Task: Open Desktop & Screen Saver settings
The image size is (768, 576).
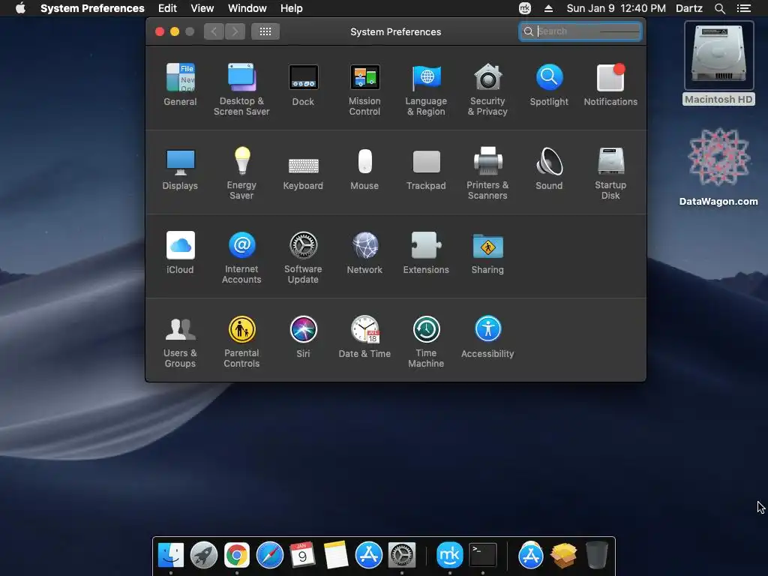Action: tap(241, 89)
